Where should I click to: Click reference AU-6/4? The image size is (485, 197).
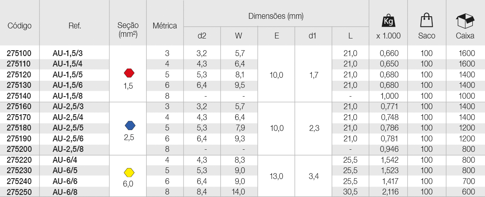tap(64, 160)
